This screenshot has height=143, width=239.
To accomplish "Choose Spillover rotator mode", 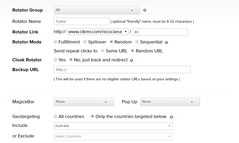I will pos(85,42).
